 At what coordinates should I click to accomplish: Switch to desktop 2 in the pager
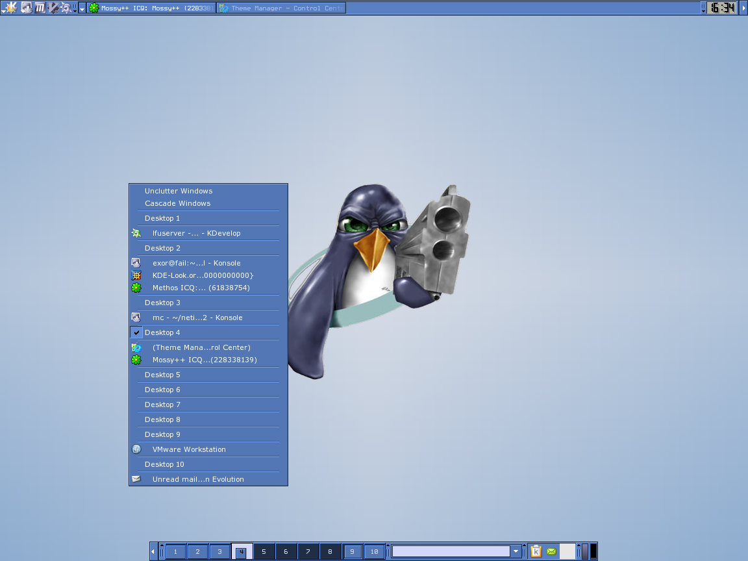[197, 551]
